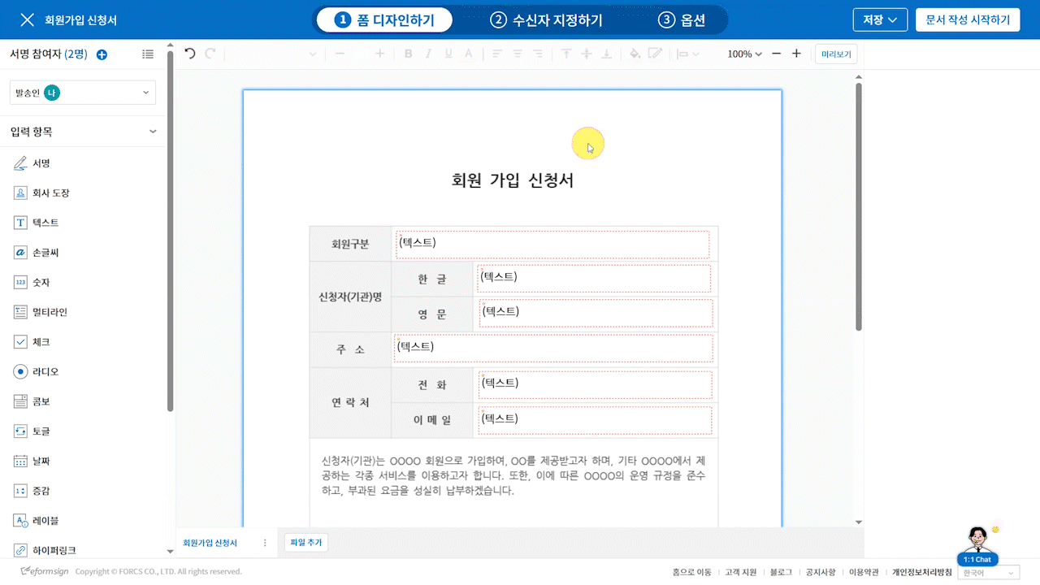The height and width of the screenshot is (585, 1040).
Task: Click 문서 작성 시작하기 button
Action: click(x=968, y=20)
